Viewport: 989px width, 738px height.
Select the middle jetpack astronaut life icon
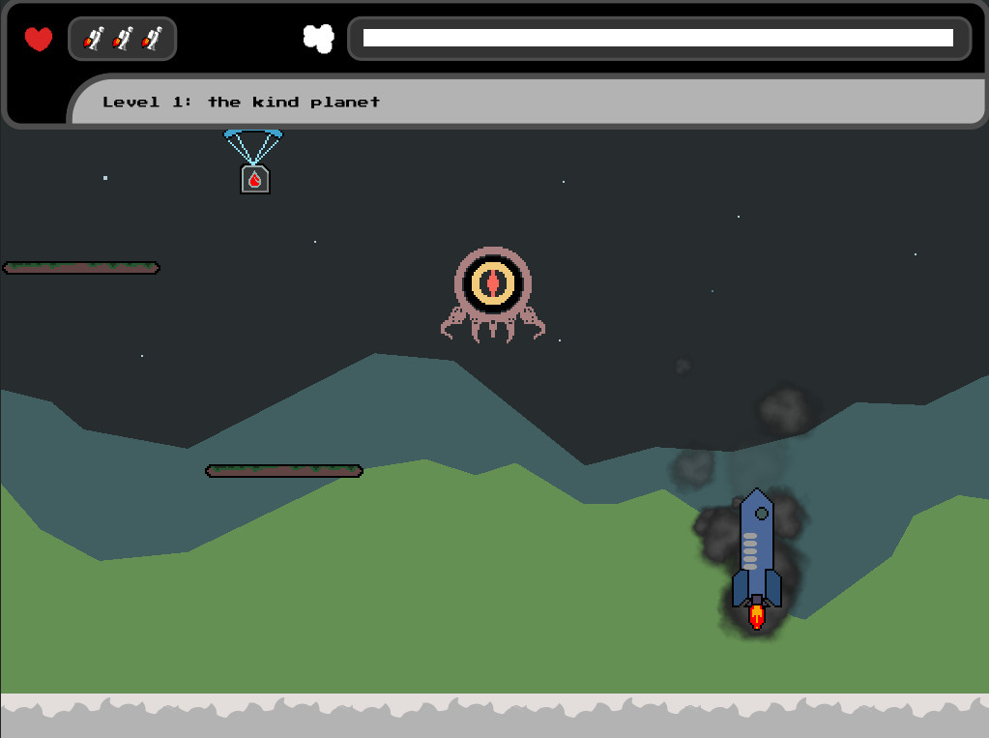tap(122, 40)
